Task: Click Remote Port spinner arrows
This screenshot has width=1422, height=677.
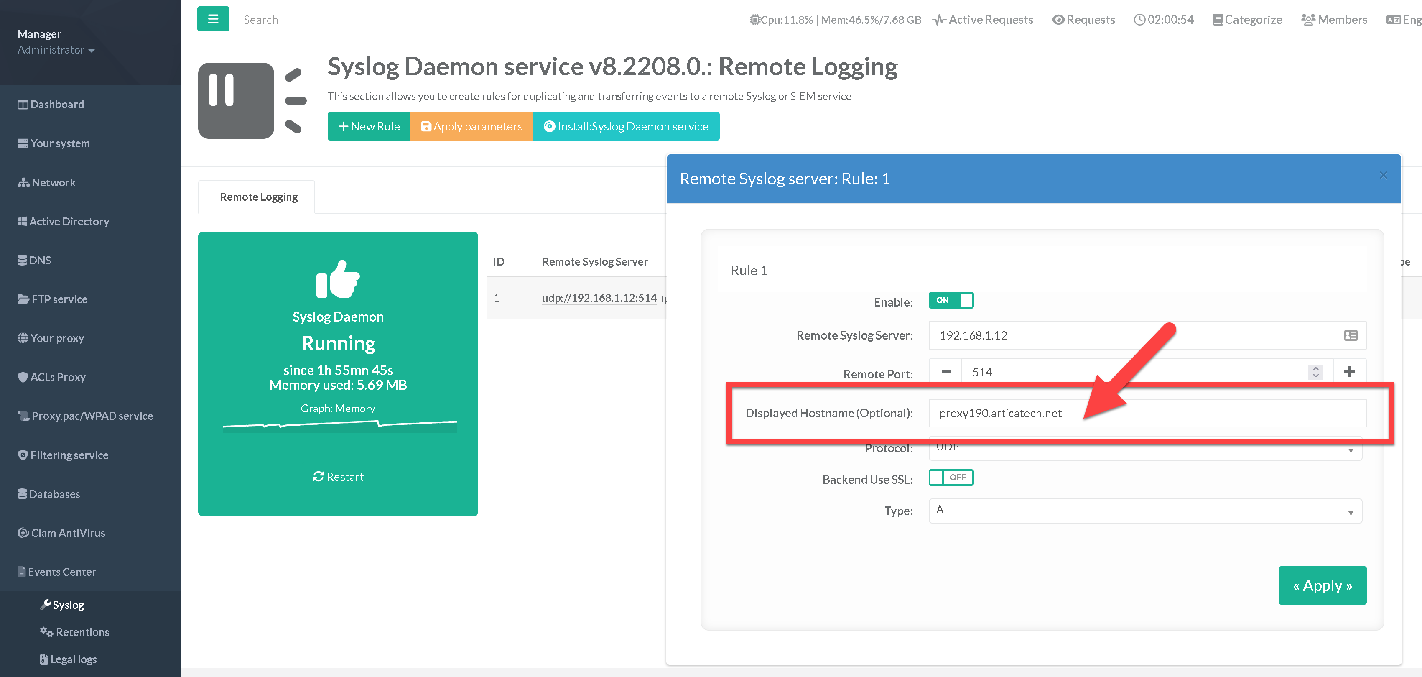Action: 1315,372
